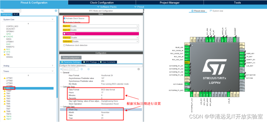
Task: Click the next search result arrow icon
Action: (88, 69)
